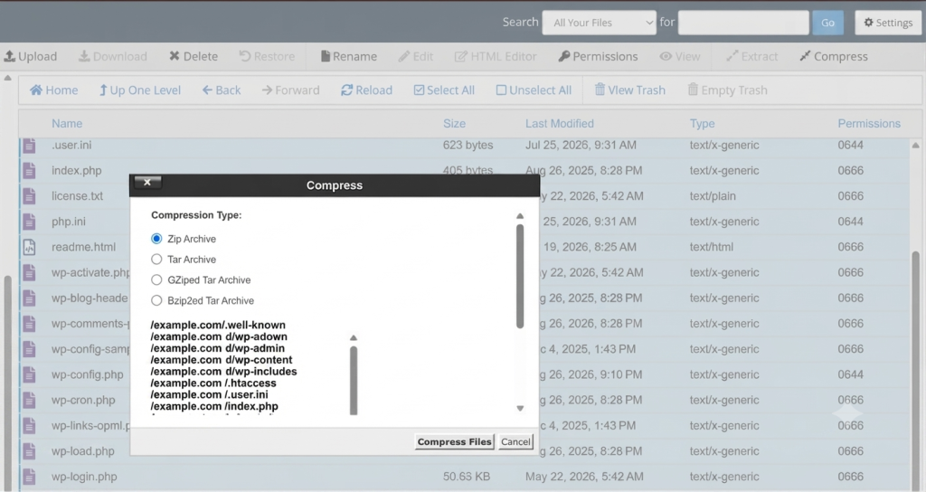Image resolution: width=926 pixels, height=492 pixels.
Task: Sort by Permissions column header
Action: click(x=869, y=123)
